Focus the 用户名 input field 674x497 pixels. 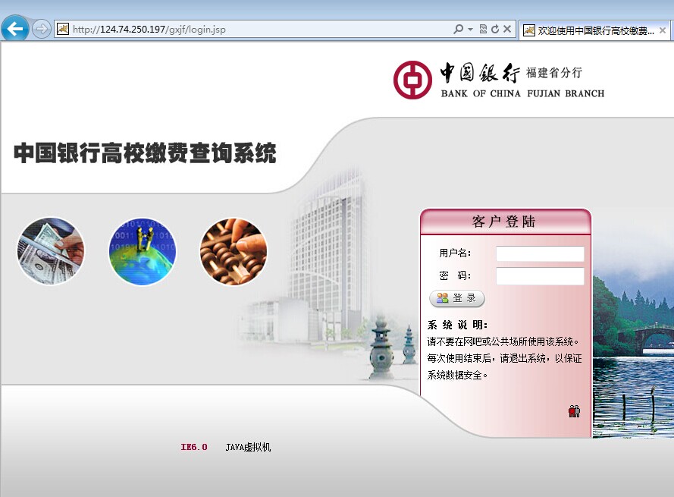click(x=540, y=253)
